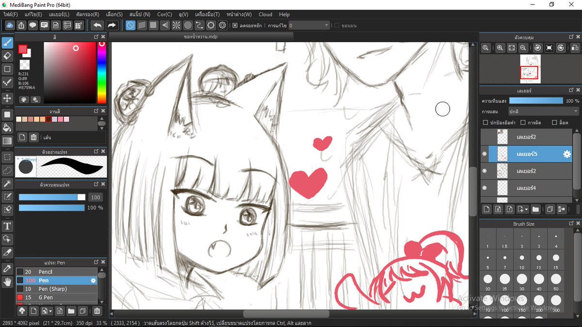The height and width of the screenshot is (327, 582).
Task: Turn snap off with the Snap Off icon
Action: 130,25
